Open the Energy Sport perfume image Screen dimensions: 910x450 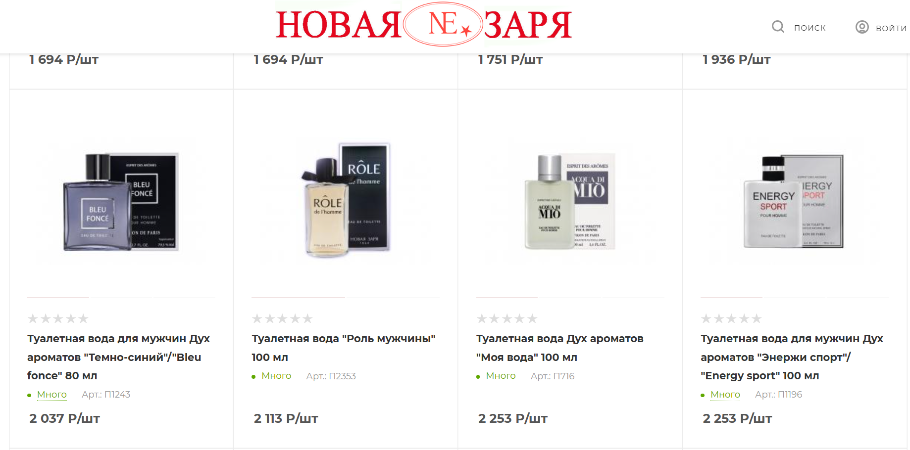pyautogui.click(x=794, y=201)
